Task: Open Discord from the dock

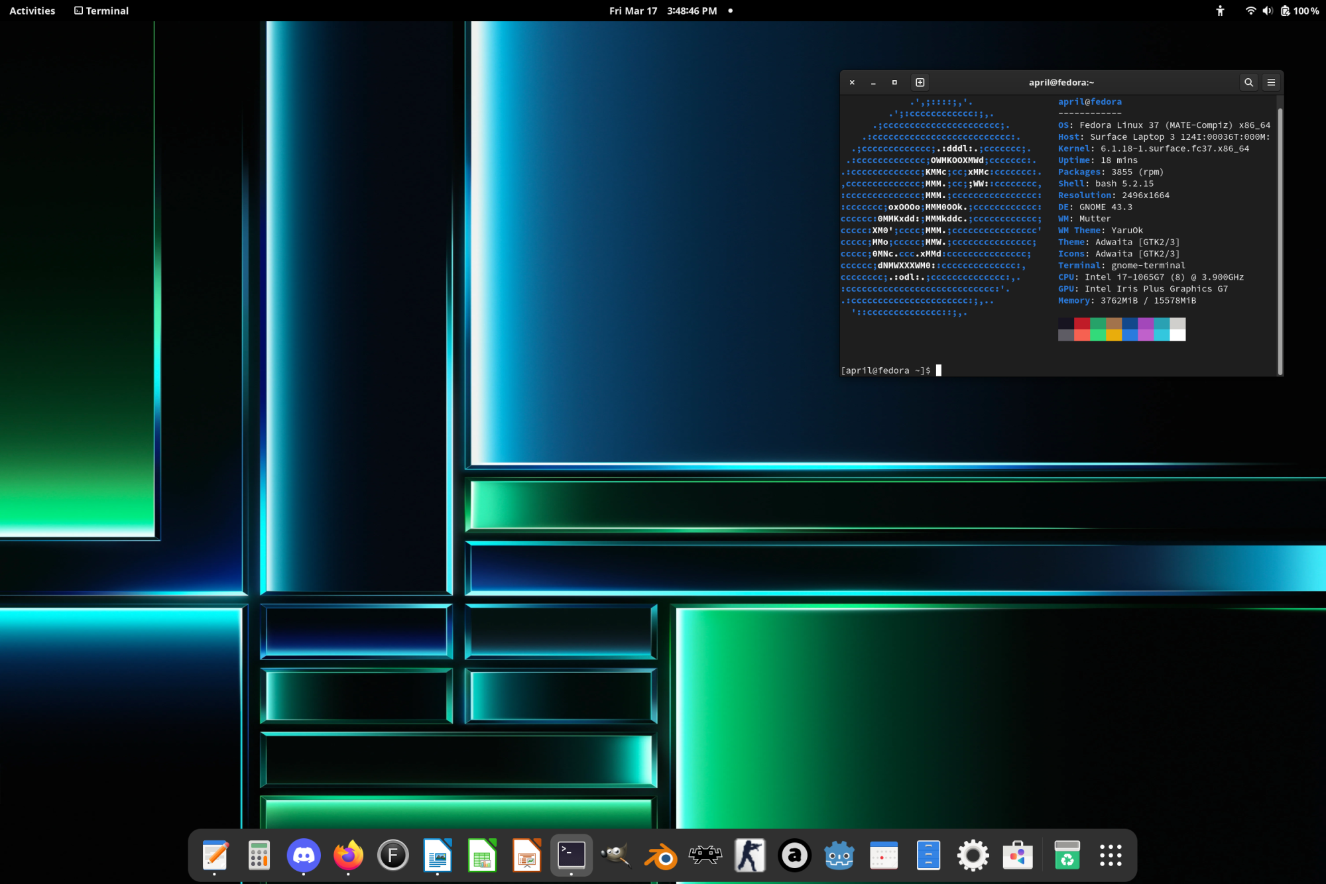Action: (x=304, y=856)
